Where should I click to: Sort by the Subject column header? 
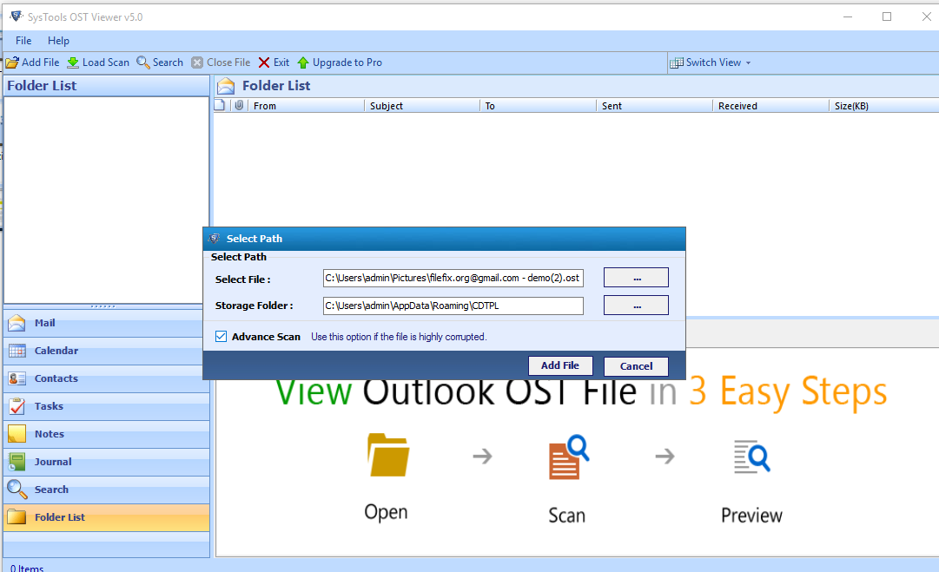tap(422, 106)
